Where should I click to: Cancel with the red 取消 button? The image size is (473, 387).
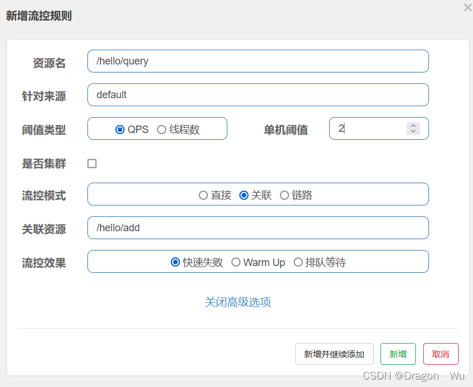tap(440, 354)
